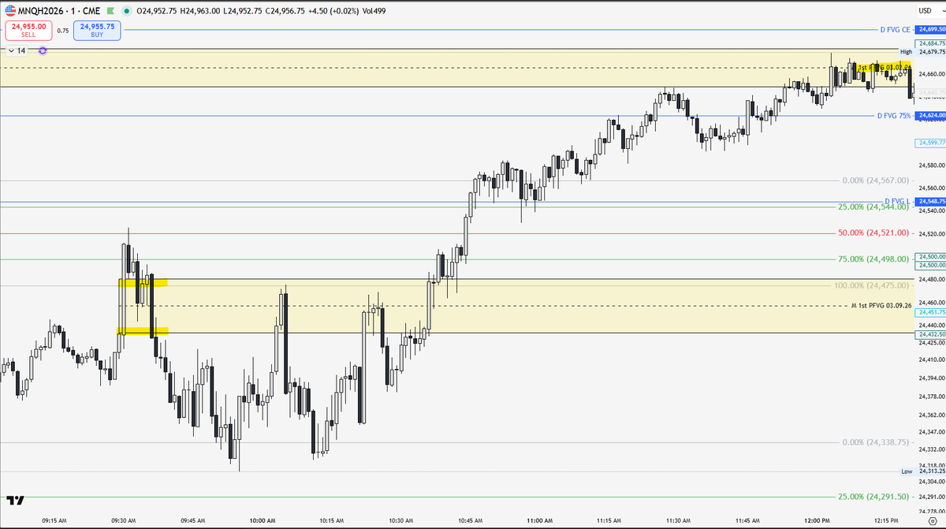Click the 24,684.75 price axis tag
The height and width of the screenshot is (529, 946).
pyautogui.click(x=930, y=43)
